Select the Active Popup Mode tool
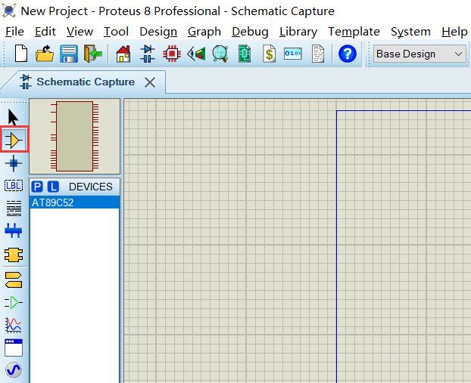Screen dimensions: 471x383 click(x=14, y=347)
